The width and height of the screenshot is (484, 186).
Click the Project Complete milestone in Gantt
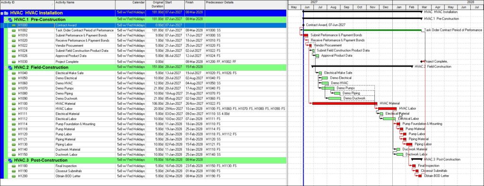(422, 62)
